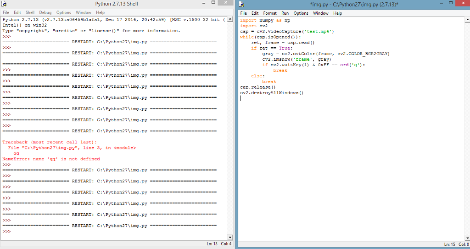Click 'Ln: 15' in editor status bar

pyautogui.click(x=450, y=244)
